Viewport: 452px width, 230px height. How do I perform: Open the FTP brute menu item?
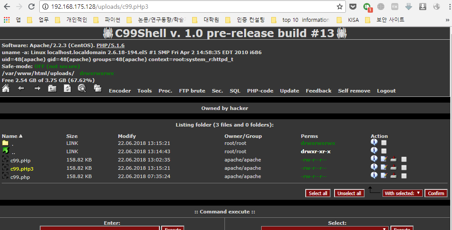(192, 91)
